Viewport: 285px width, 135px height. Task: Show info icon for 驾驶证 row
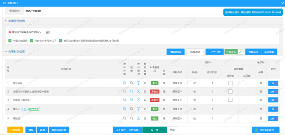tap(138, 118)
